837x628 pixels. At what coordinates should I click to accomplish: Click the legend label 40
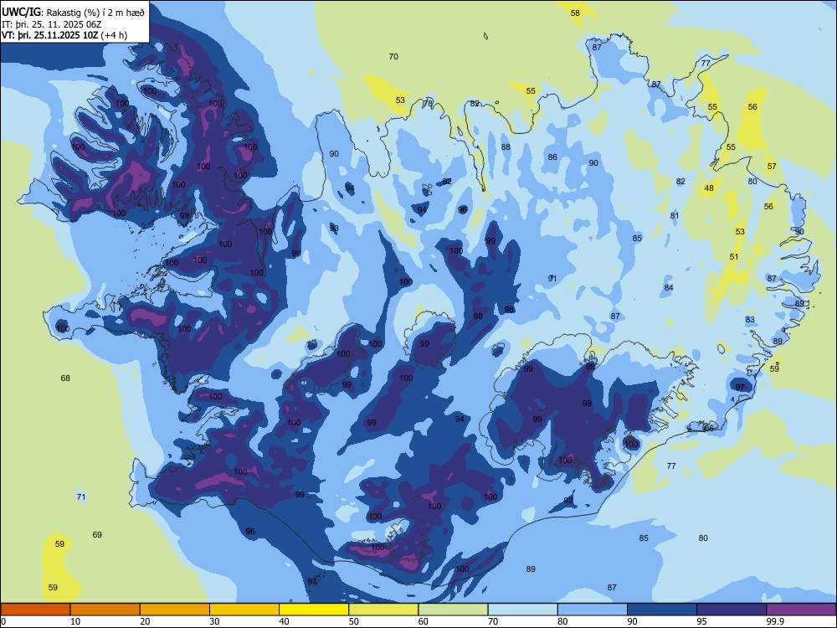(284, 621)
